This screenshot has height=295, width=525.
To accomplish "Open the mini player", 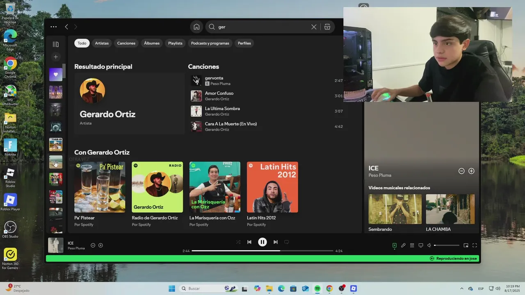I will point(466,245).
